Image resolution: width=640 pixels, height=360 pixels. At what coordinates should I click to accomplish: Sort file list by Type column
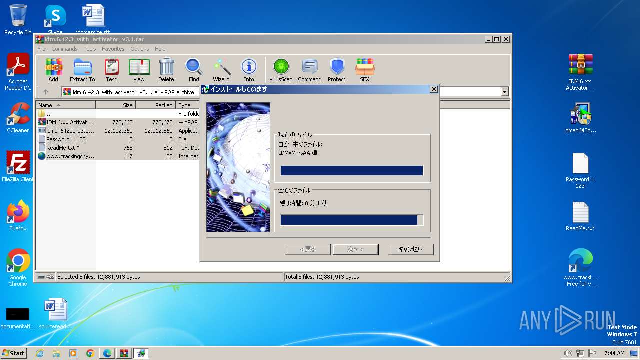(x=188, y=105)
